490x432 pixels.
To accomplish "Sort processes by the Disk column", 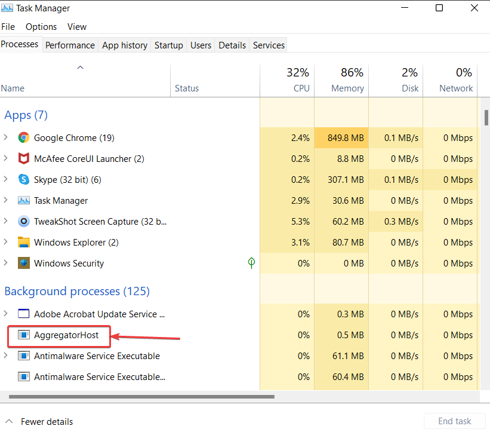I will tap(396, 81).
